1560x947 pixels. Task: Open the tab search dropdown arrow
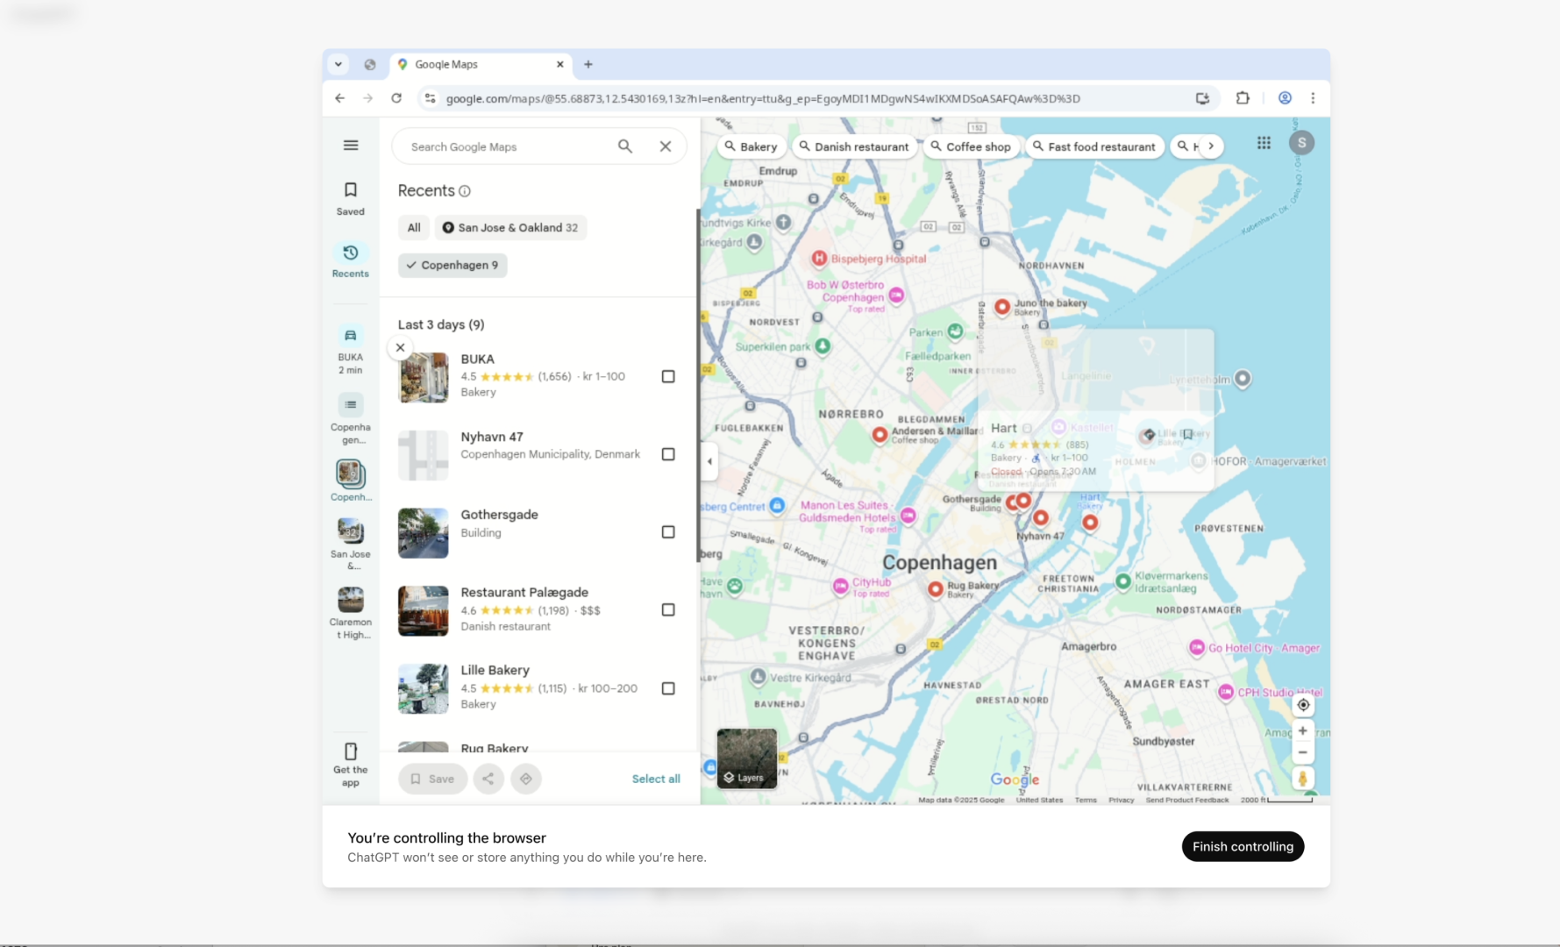(338, 64)
